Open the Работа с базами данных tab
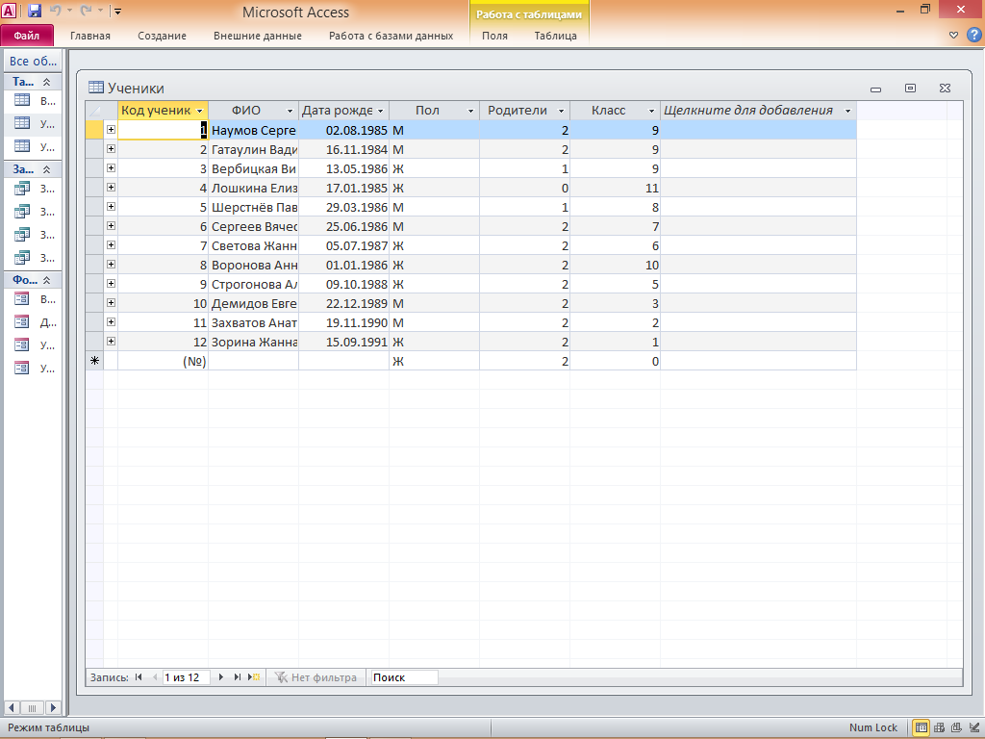This screenshot has width=985, height=739. point(391,36)
